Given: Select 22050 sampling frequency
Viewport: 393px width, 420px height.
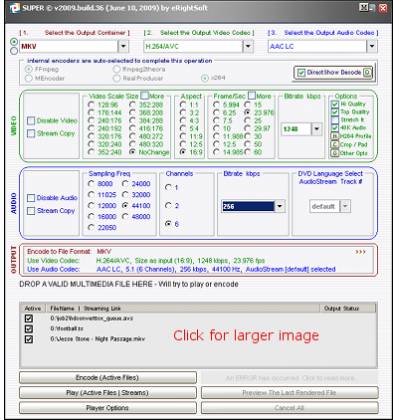Looking at the screenshot, I should click(x=92, y=228).
